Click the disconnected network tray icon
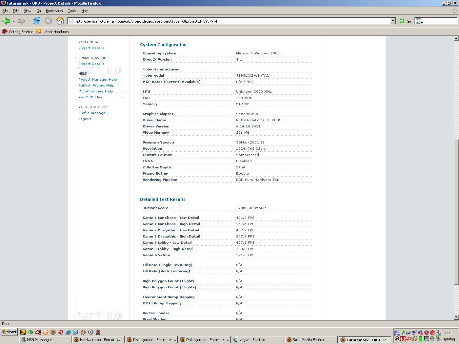The height and width of the screenshot is (344, 459). click(420, 333)
